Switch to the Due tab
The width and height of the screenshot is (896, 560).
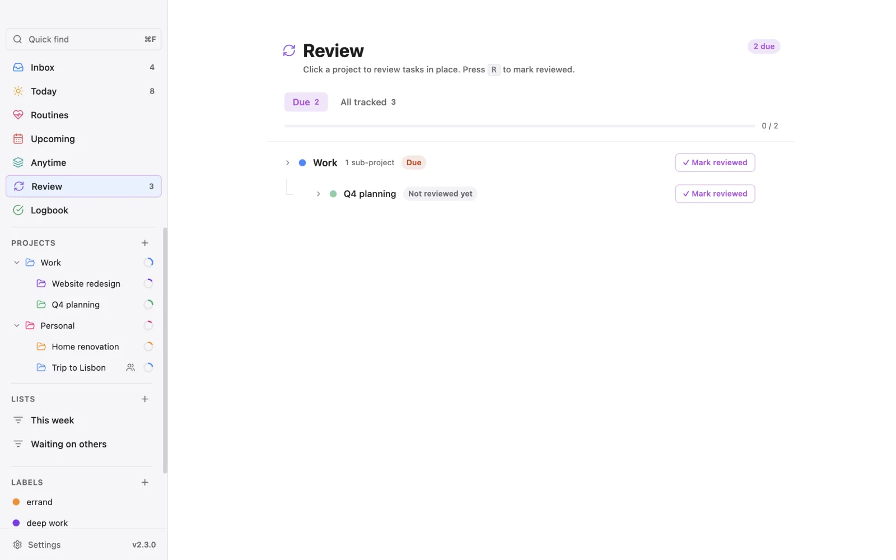click(306, 102)
